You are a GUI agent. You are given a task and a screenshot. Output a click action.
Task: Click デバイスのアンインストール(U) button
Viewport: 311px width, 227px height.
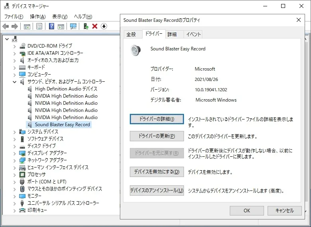156,190
